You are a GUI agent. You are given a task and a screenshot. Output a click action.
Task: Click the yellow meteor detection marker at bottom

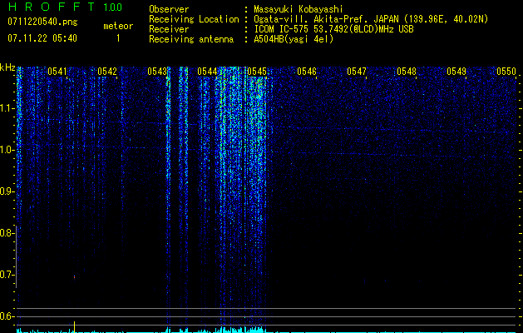74,327
